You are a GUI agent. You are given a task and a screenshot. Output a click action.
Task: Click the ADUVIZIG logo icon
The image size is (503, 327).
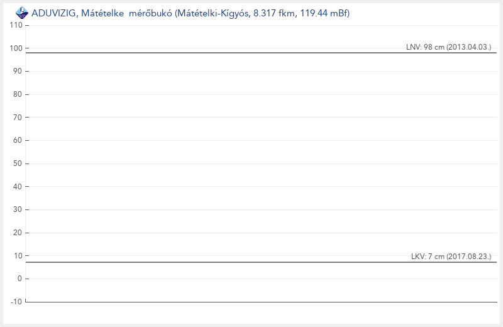(x=21, y=12)
